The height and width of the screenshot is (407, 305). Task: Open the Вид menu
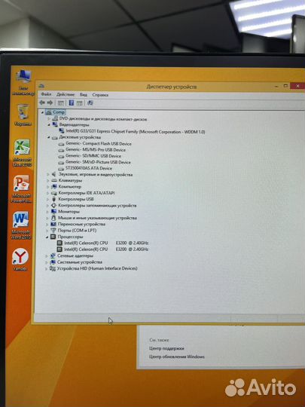coord(84,95)
